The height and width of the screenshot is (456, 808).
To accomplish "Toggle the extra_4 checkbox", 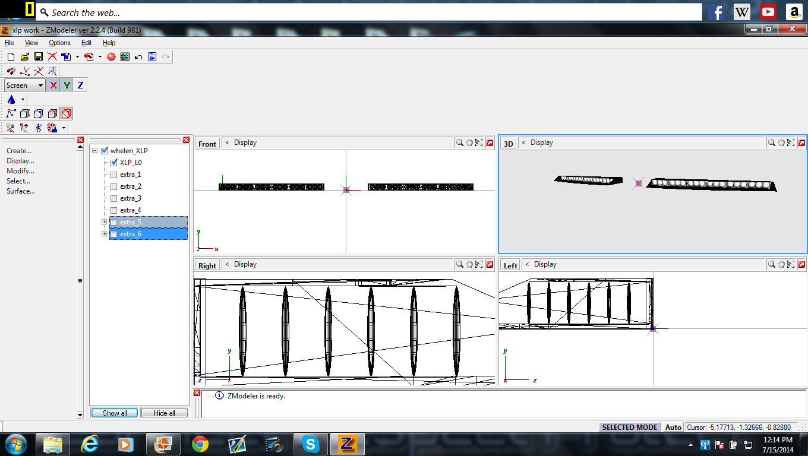I will click(114, 210).
